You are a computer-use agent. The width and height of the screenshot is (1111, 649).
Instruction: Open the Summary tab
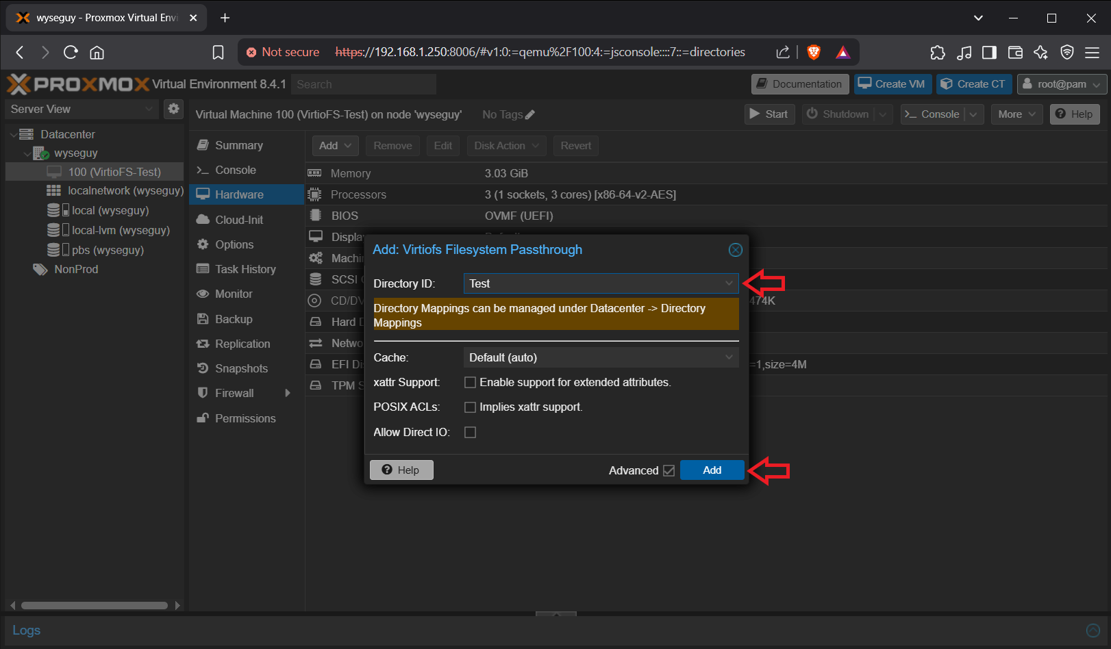pos(247,145)
